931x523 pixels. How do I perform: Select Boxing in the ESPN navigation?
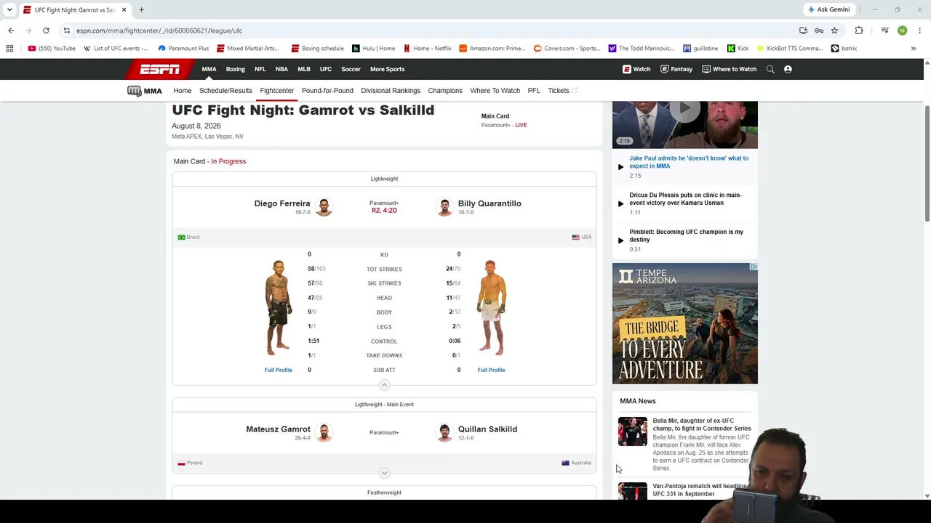pos(235,69)
